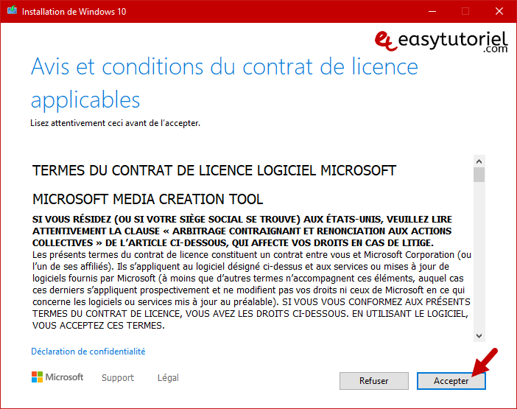The height and width of the screenshot is (409, 517).
Task: Click the Microsoft logo in the footer
Action: (57, 377)
